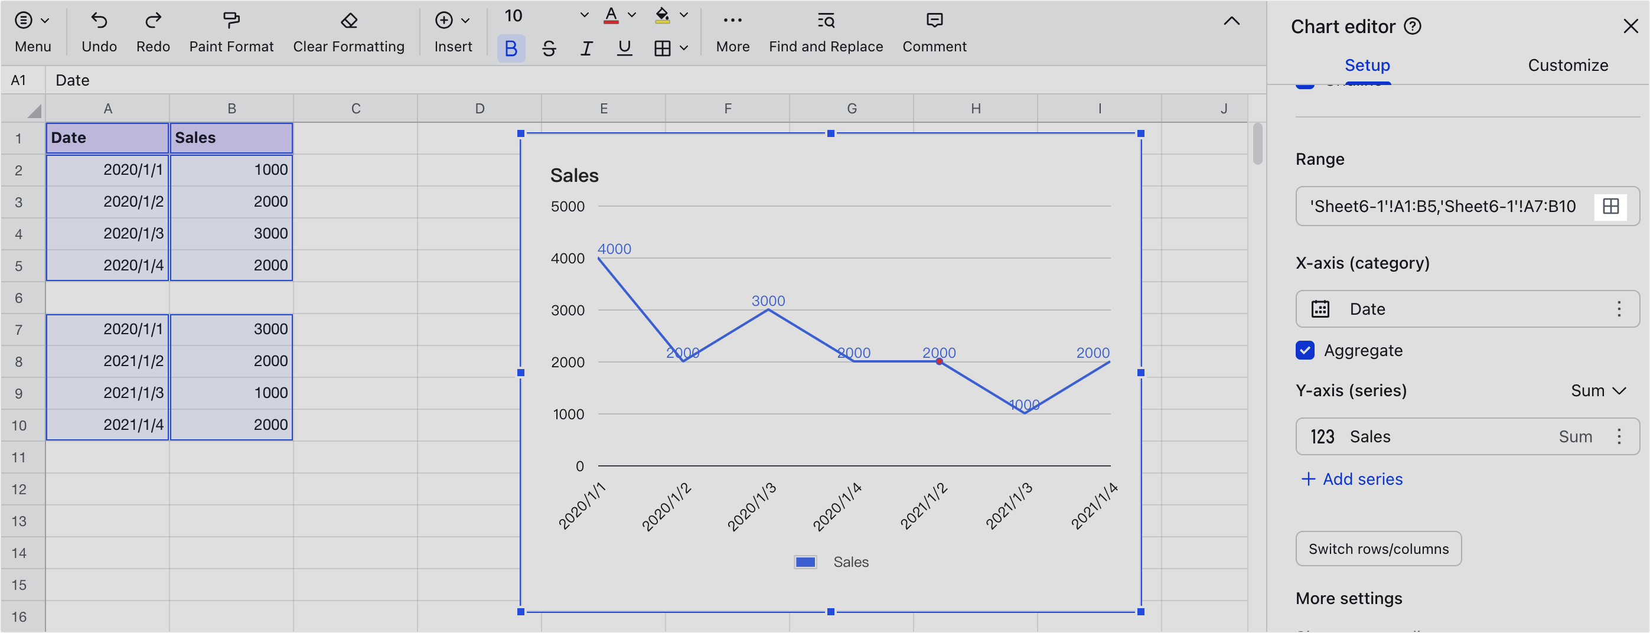The width and height of the screenshot is (1650, 633).
Task: Open the Chart editor help icon
Action: point(1414,26)
